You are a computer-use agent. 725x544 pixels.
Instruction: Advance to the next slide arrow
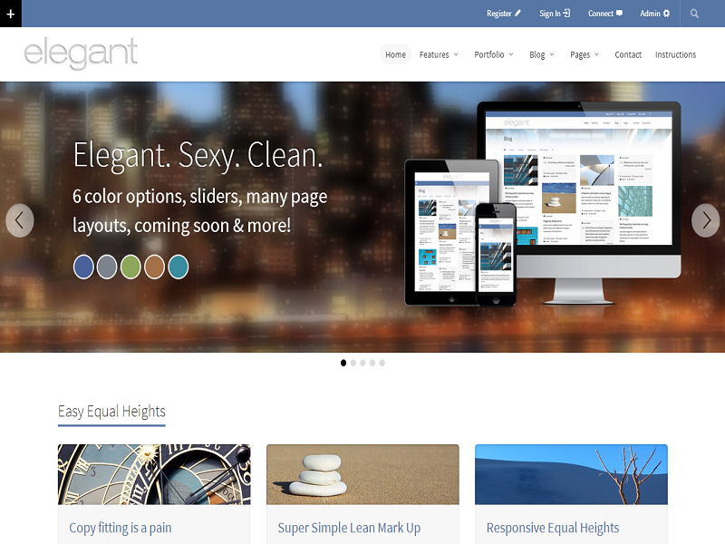[x=705, y=220]
